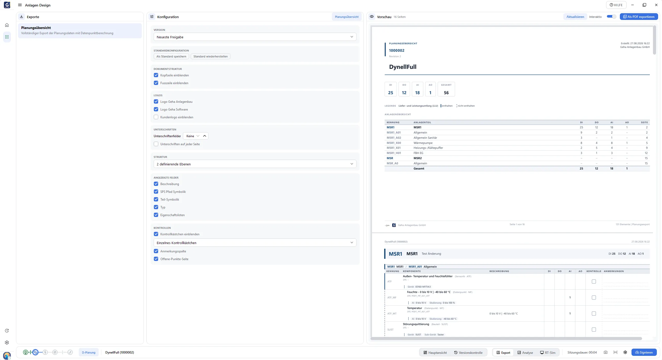662x360 pixels.
Task: Open settings gear in left sidebar
Action: pyautogui.click(x=7, y=343)
